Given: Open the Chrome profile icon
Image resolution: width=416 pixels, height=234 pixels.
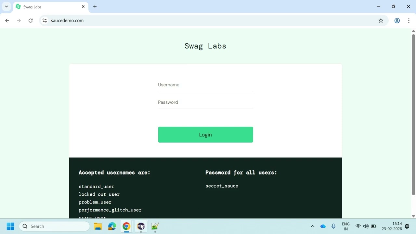Looking at the screenshot, I should coord(397,20).
